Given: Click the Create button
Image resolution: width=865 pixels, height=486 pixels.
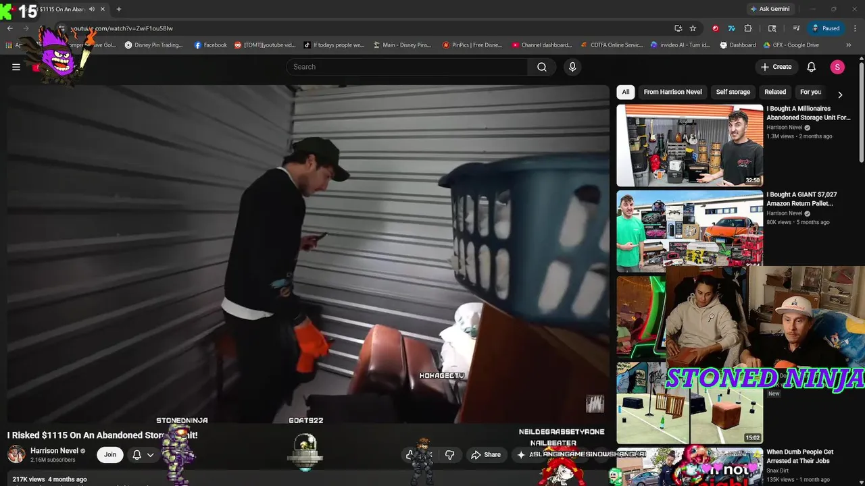Looking at the screenshot, I should [x=776, y=67].
